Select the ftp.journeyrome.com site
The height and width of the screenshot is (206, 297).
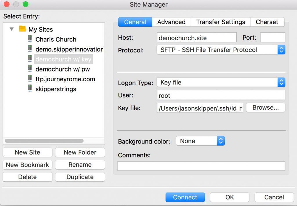pyautogui.click(x=65, y=79)
